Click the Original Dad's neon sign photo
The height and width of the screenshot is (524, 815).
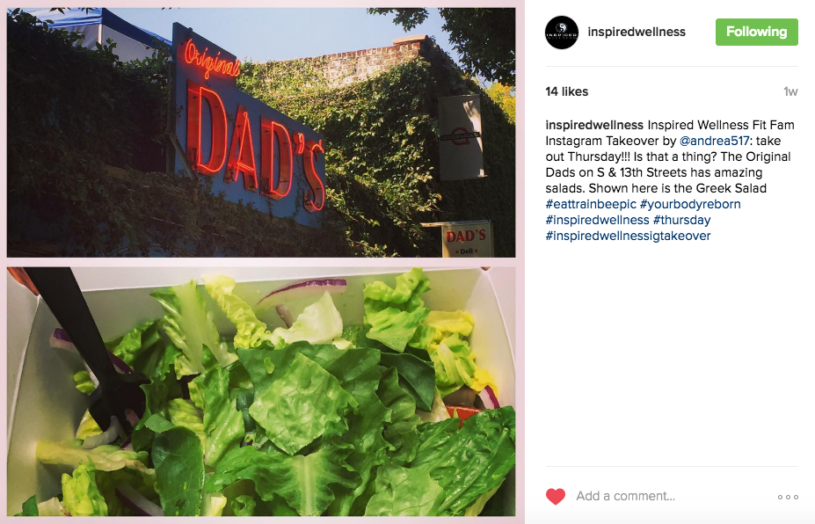pos(261,132)
